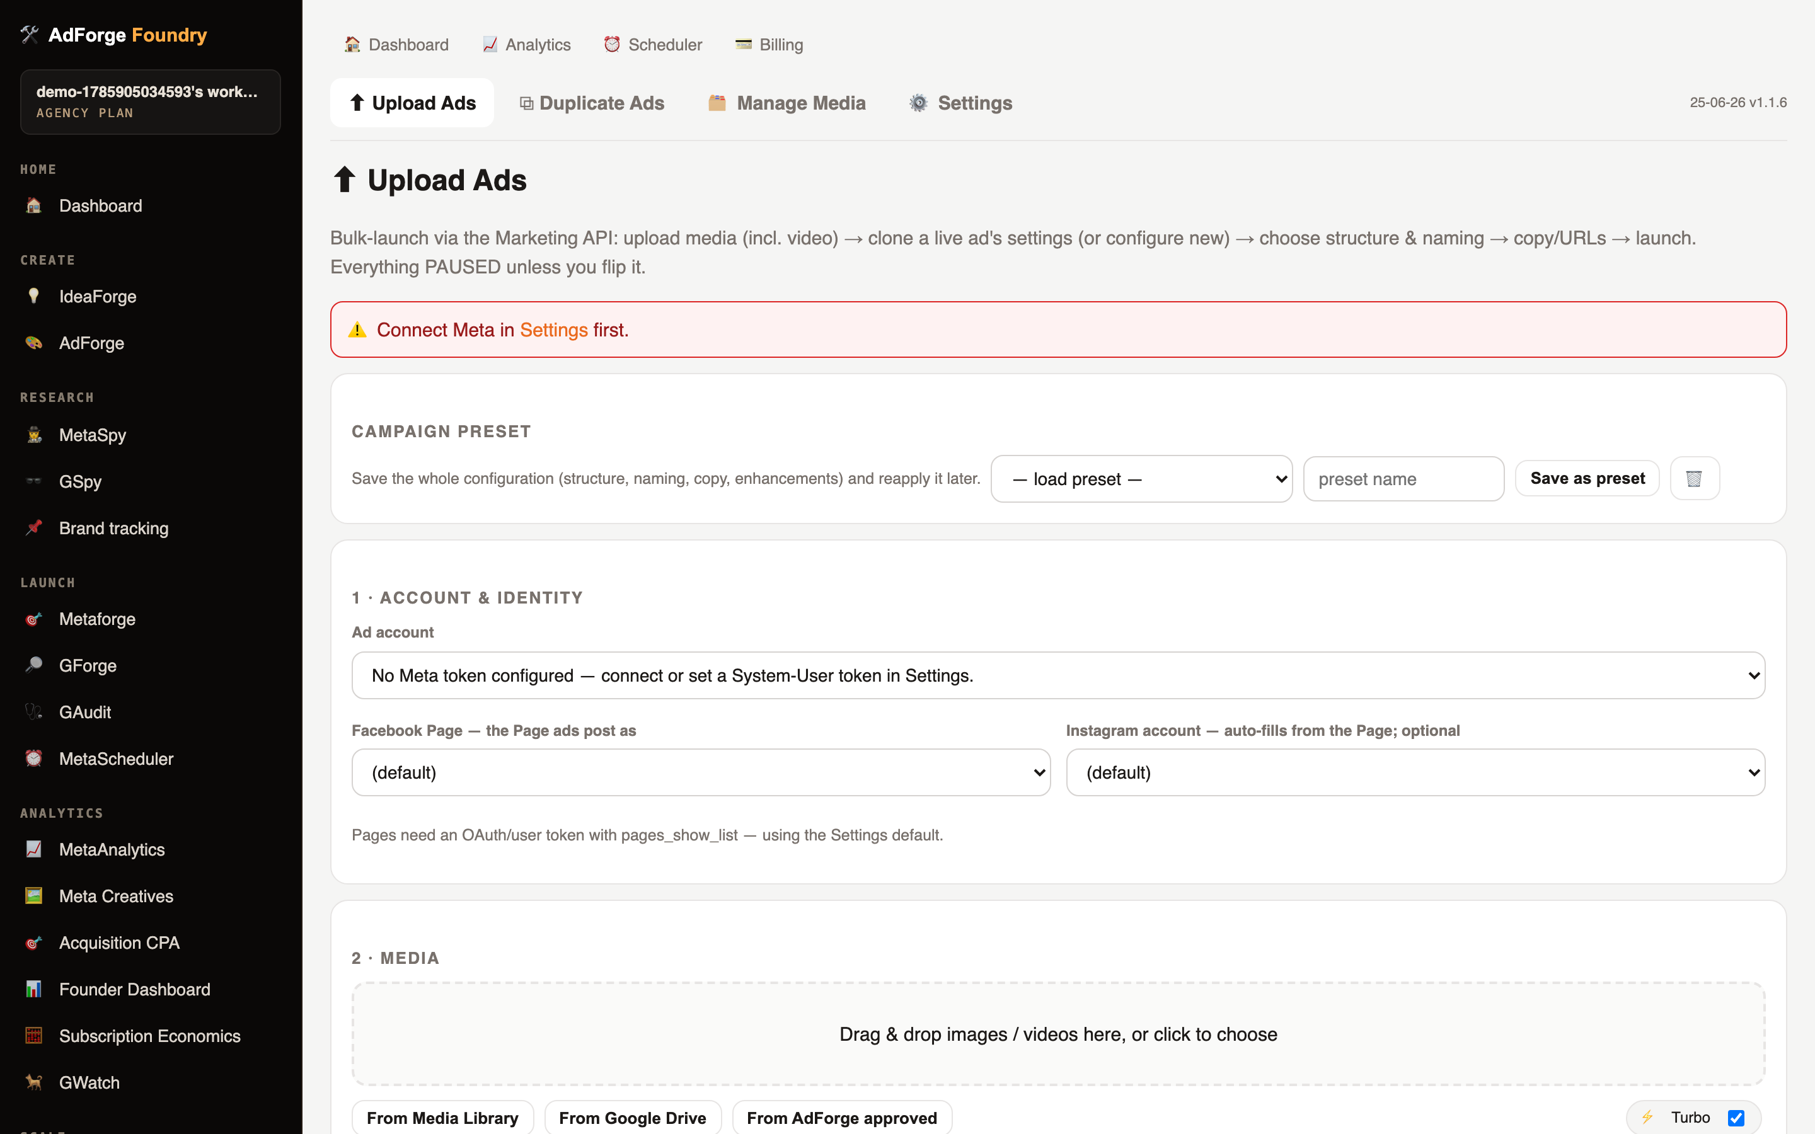Open Founder Dashboard bar chart icon

tap(34, 989)
